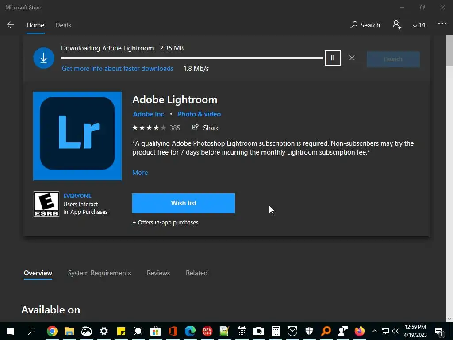Click the Adobe Lightroom Lr logo
The image size is (453, 340).
(77, 136)
